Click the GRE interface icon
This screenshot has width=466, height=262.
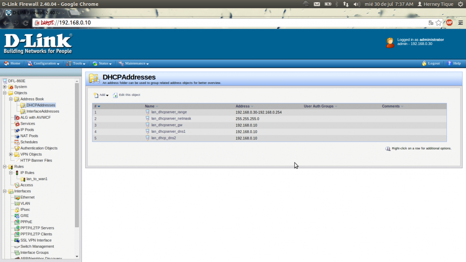tap(17, 216)
